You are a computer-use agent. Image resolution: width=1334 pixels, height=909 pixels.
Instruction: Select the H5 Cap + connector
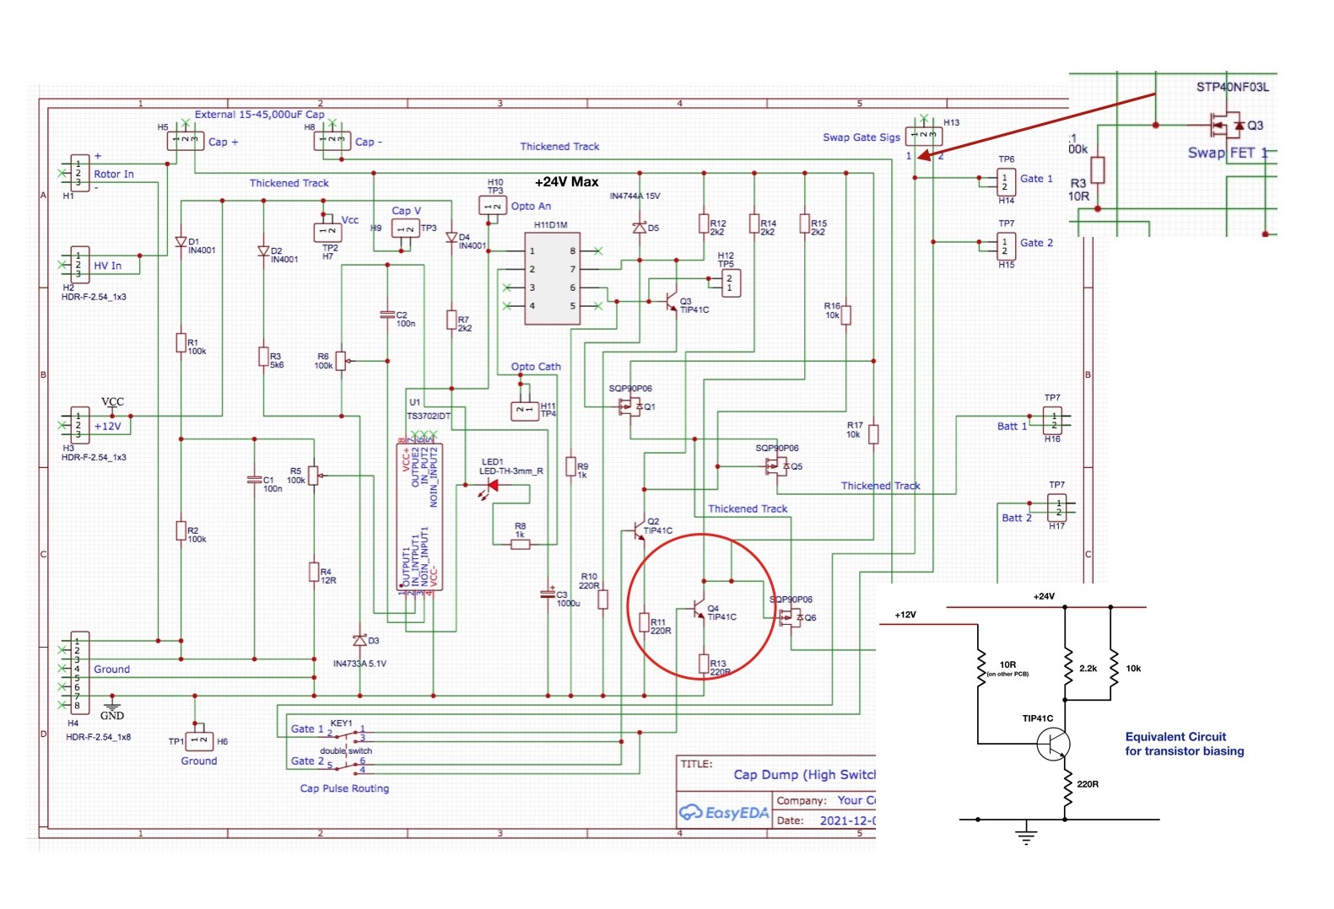pyautogui.click(x=185, y=140)
